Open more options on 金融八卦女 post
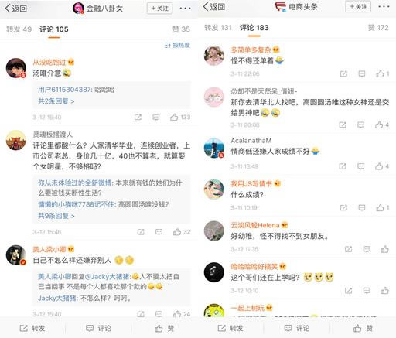Image resolution: width=396 pixels, height=338 pixels. 185,9
